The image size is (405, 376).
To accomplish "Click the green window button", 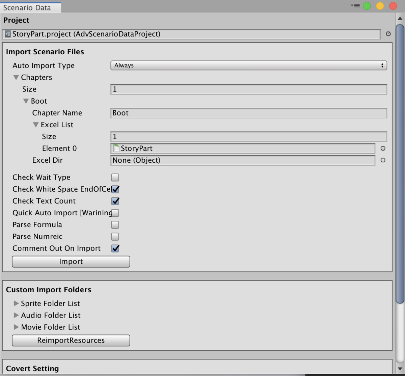I will pos(367,6).
